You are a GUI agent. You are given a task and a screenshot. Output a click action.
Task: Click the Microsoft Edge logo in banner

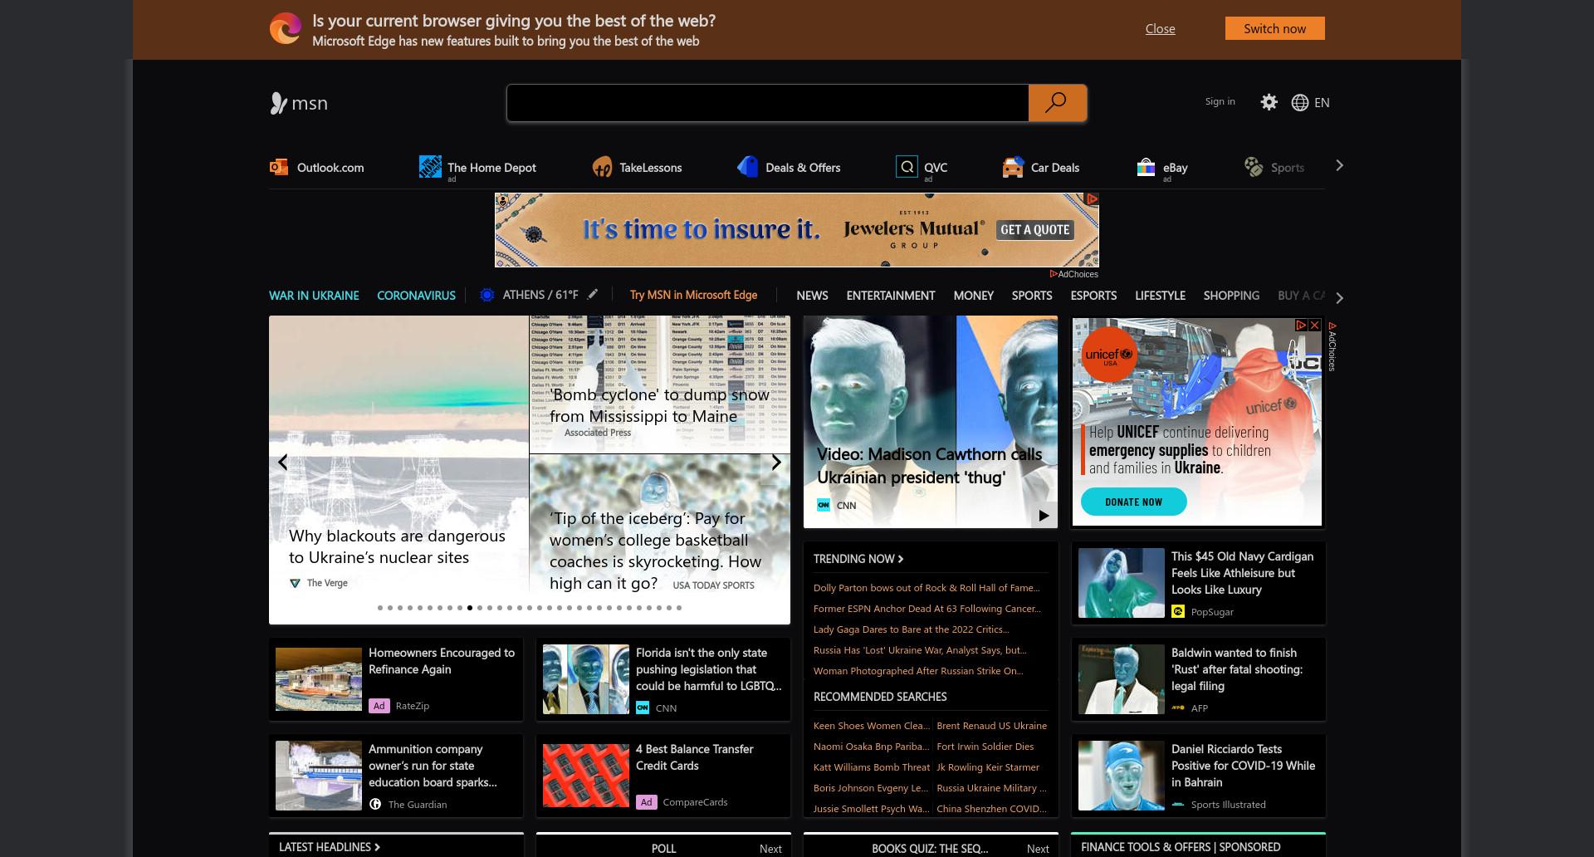[x=286, y=29]
